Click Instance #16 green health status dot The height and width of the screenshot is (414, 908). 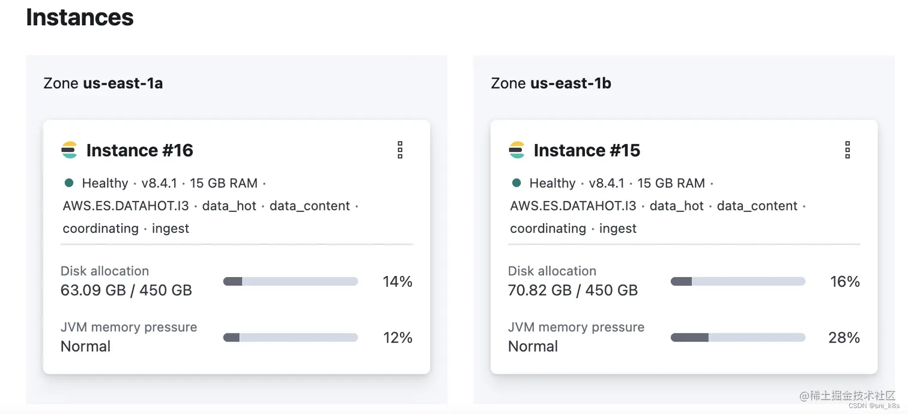(x=69, y=183)
